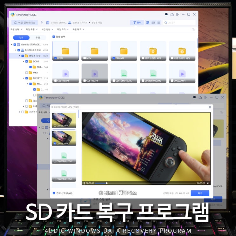Open 파일 태그 dropdown
Viewport: 236px width, 236px height.
click(78, 29)
